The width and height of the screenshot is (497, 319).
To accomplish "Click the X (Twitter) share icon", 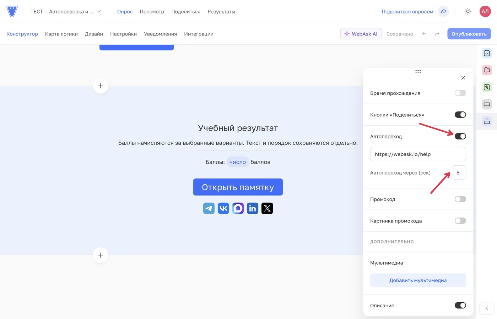I will pos(267,208).
